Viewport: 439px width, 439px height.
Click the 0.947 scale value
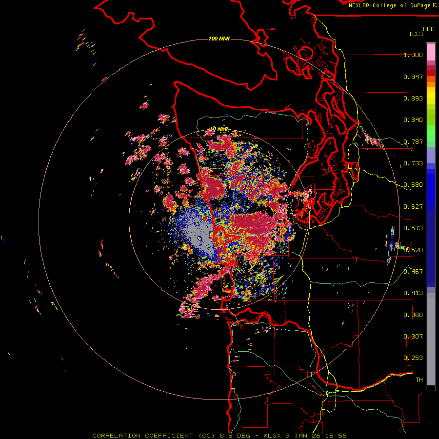click(x=413, y=77)
